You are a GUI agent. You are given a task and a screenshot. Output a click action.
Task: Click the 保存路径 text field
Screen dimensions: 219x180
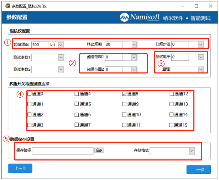pyautogui.click(x=63, y=151)
